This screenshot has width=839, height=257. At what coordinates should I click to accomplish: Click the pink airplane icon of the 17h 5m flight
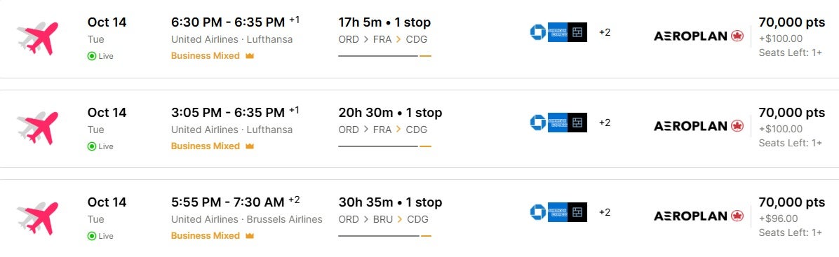[x=37, y=39]
